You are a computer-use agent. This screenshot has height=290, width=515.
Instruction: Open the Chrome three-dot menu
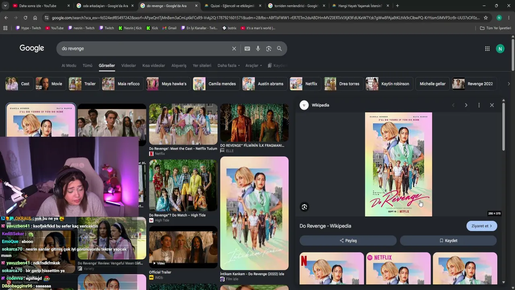509,18
